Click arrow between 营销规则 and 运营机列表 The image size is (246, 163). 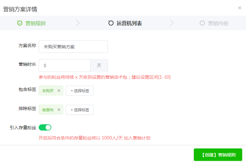coord(78,23)
